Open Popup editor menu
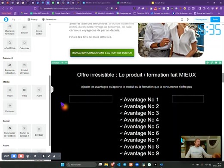The width and height of the screenshot is (224, 168). pyautogui.click(x=32, y=19)
